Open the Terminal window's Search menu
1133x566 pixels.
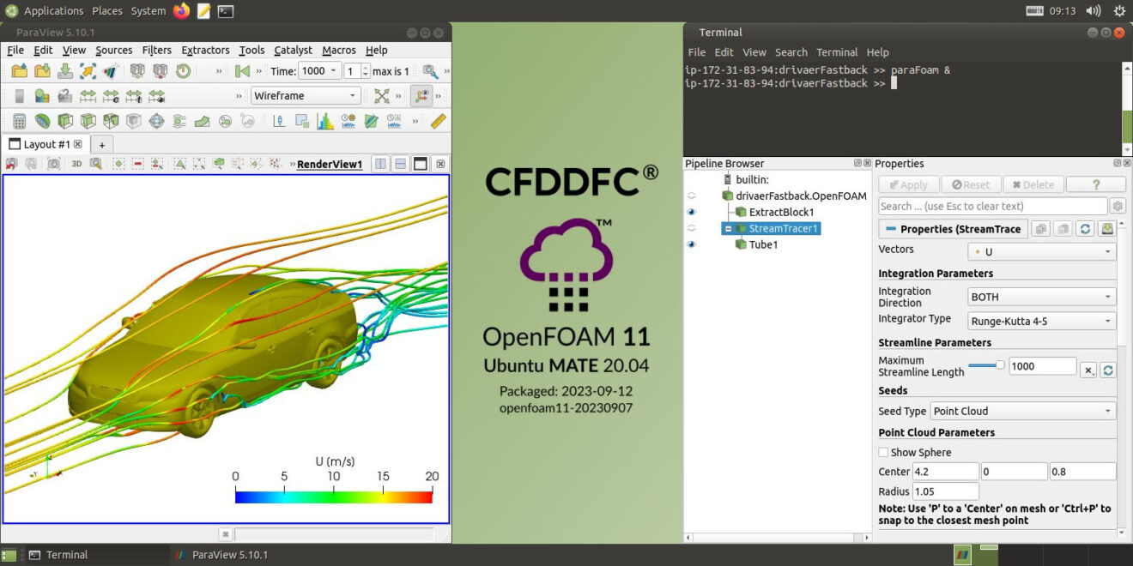click(x=791, y=51)
